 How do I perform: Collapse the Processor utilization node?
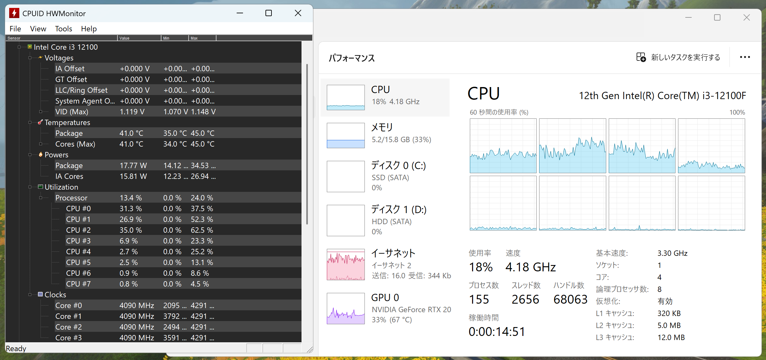click(40, 198)
